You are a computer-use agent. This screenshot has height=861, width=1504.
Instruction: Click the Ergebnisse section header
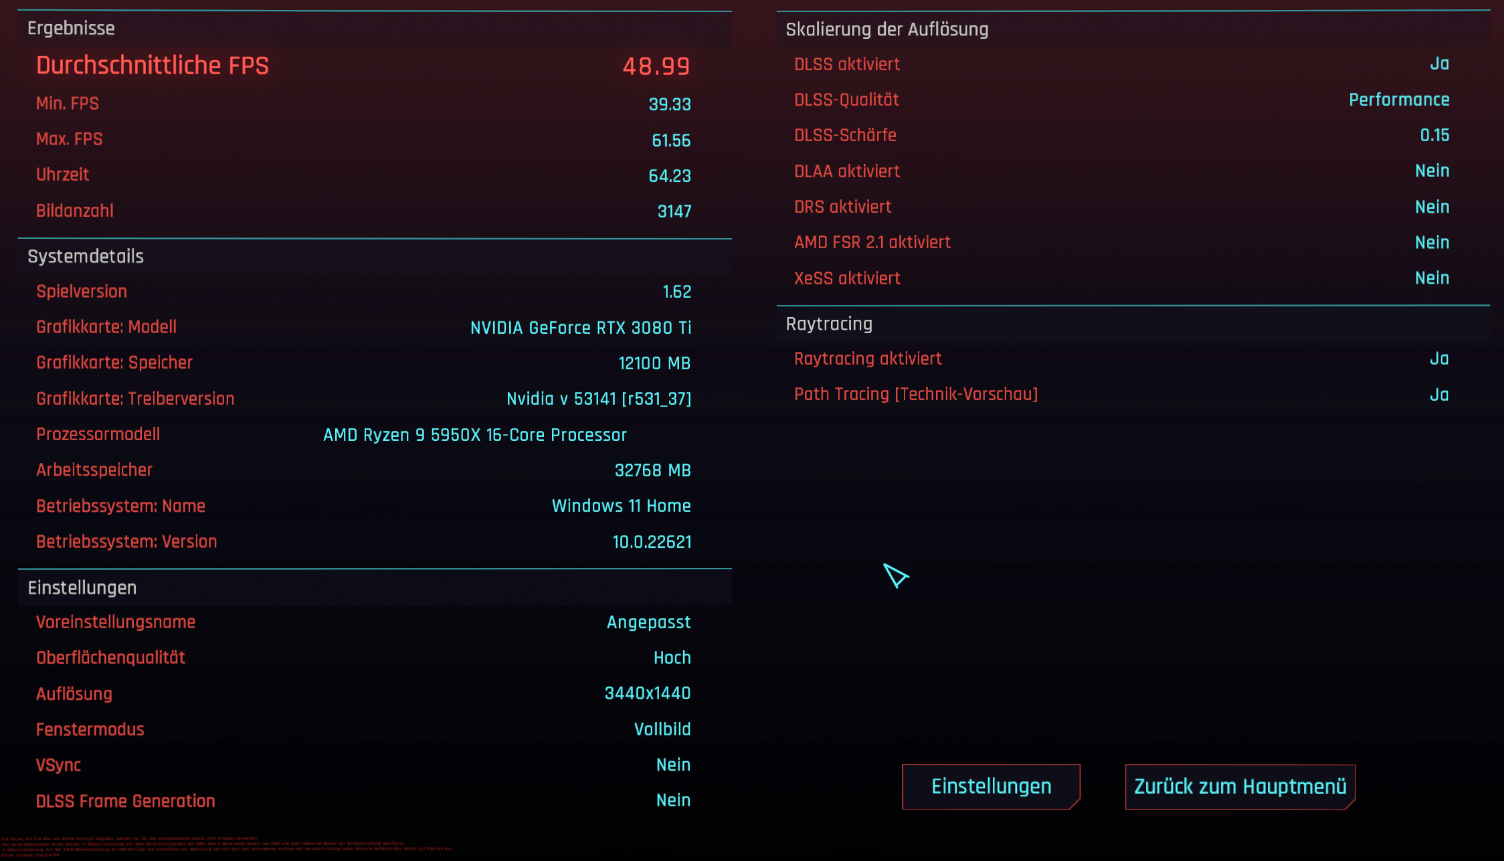click(72, 29)
